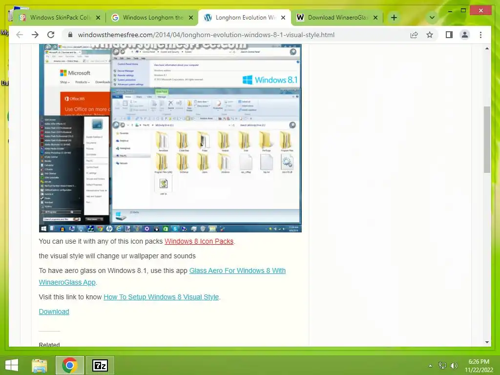Click the Download link
Image resolution: width=500 pixels, height=375 pixels.
click(54, 312)
